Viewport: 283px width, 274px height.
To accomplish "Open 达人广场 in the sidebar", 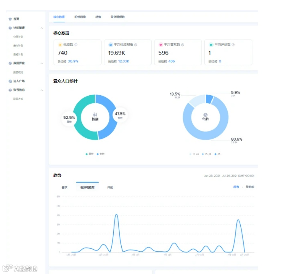I will point(19,81).
